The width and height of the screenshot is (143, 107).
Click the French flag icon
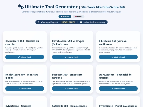(x=61, y=17)
